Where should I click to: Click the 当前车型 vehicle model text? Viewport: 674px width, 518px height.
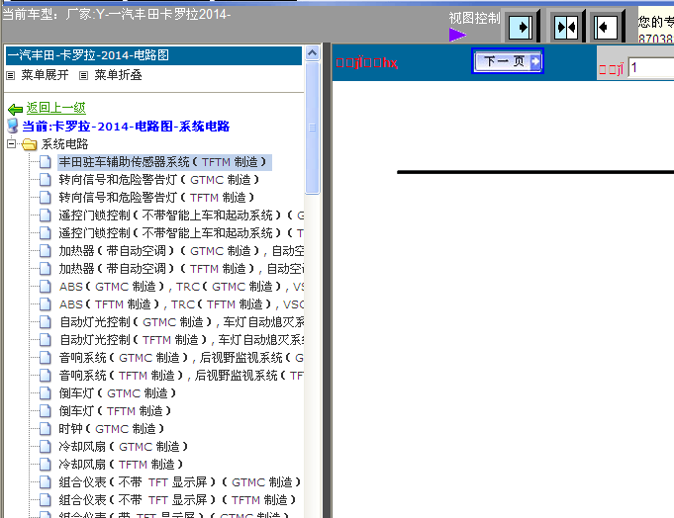(117, 15)
